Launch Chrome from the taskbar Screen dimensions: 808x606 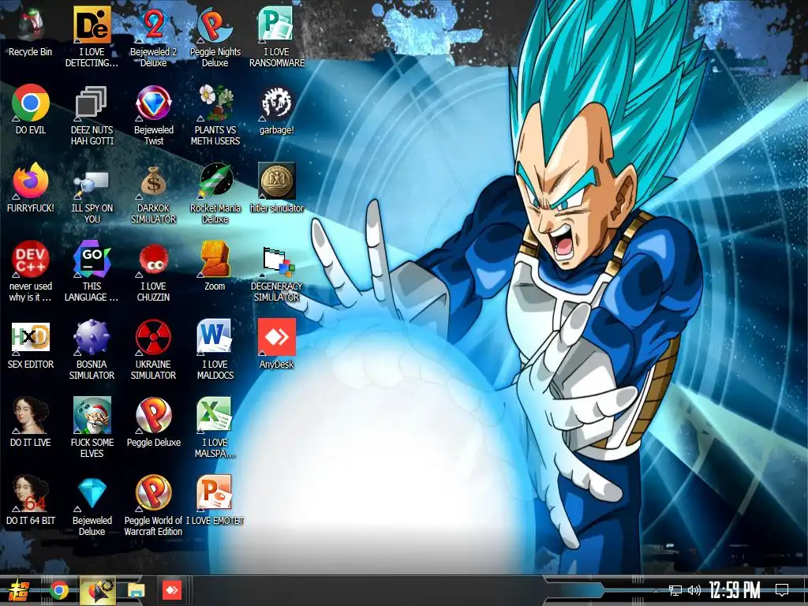click(x=59, y=590)
